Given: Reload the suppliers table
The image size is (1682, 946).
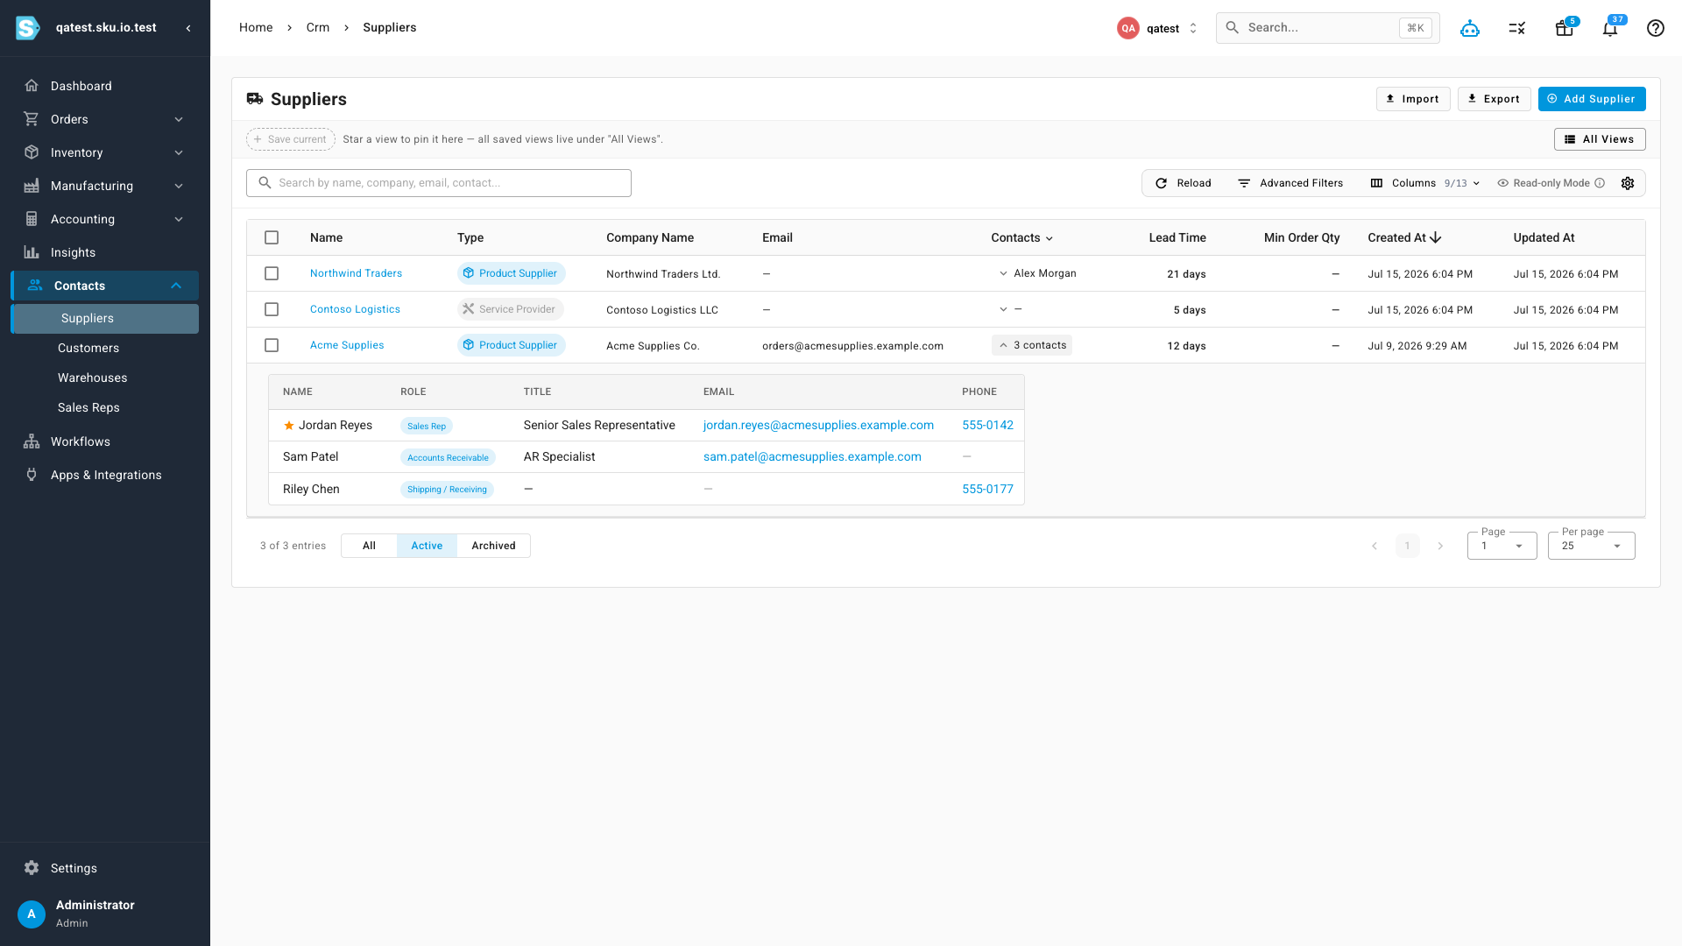Looking at the screenshot, I should pos(1184,183).
